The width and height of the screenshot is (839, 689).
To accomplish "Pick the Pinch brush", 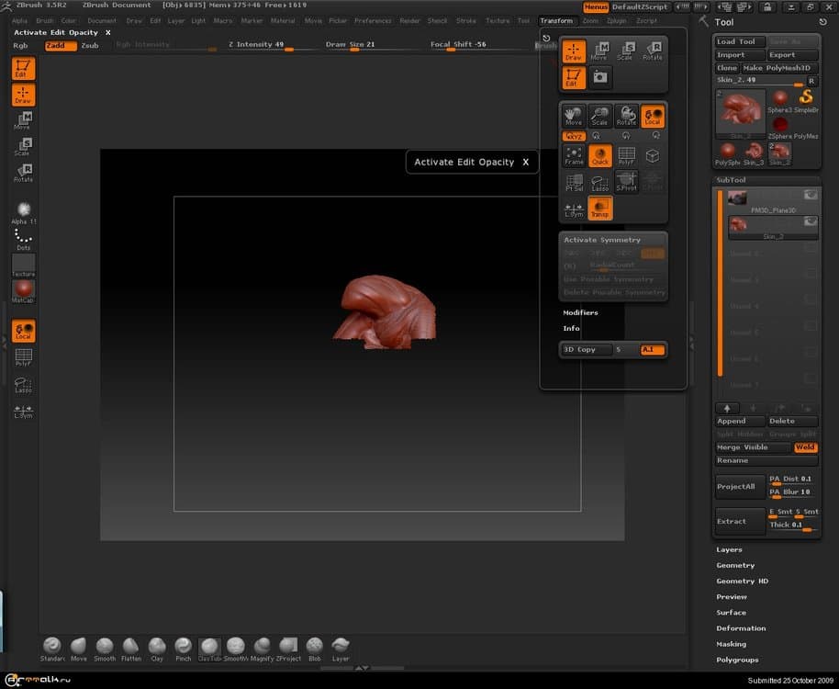I will 184,646.
